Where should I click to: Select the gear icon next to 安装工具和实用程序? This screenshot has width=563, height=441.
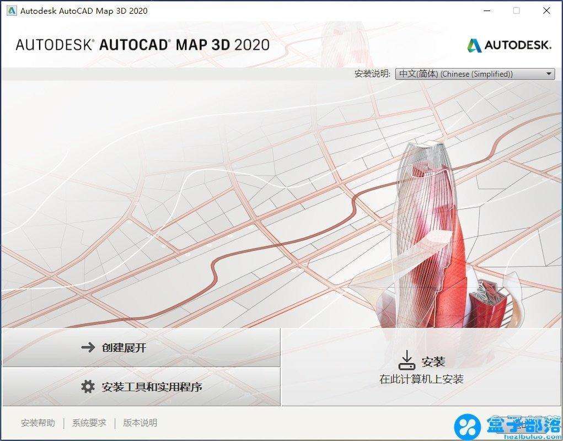click(x=88, y=386)
